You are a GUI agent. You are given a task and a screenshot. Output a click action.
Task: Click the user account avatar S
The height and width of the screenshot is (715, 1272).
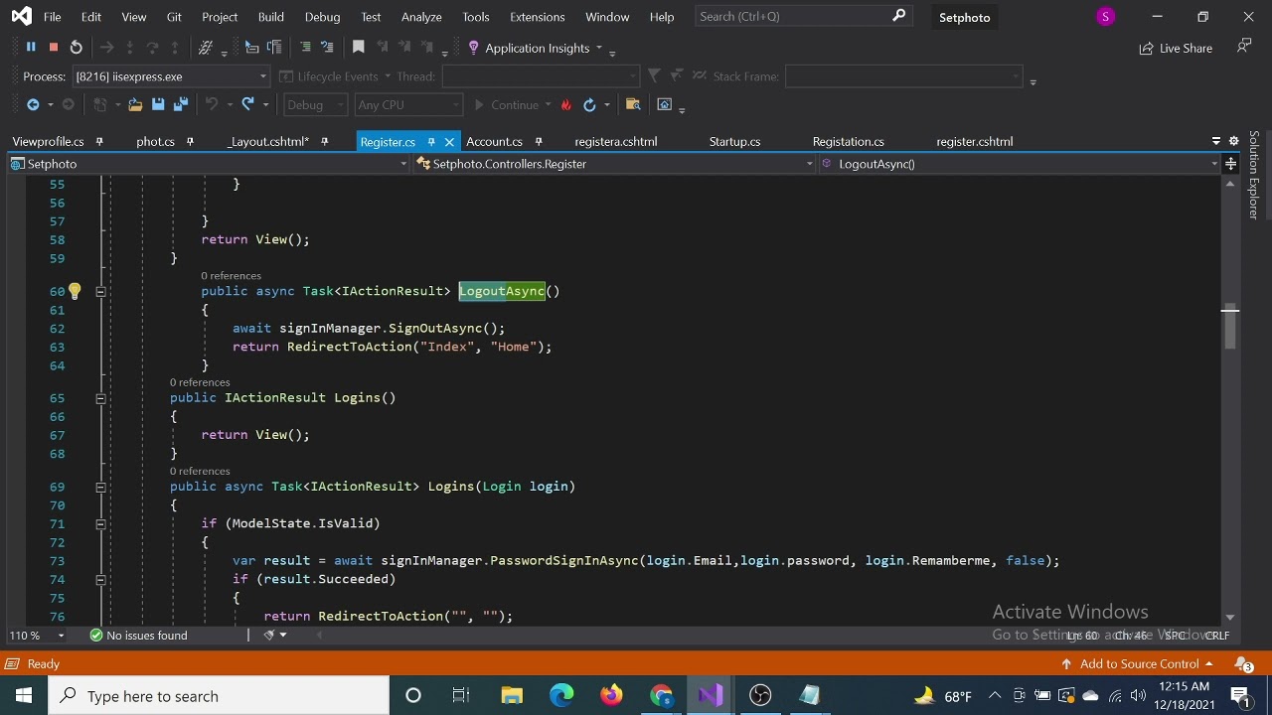pos(1105,17)
